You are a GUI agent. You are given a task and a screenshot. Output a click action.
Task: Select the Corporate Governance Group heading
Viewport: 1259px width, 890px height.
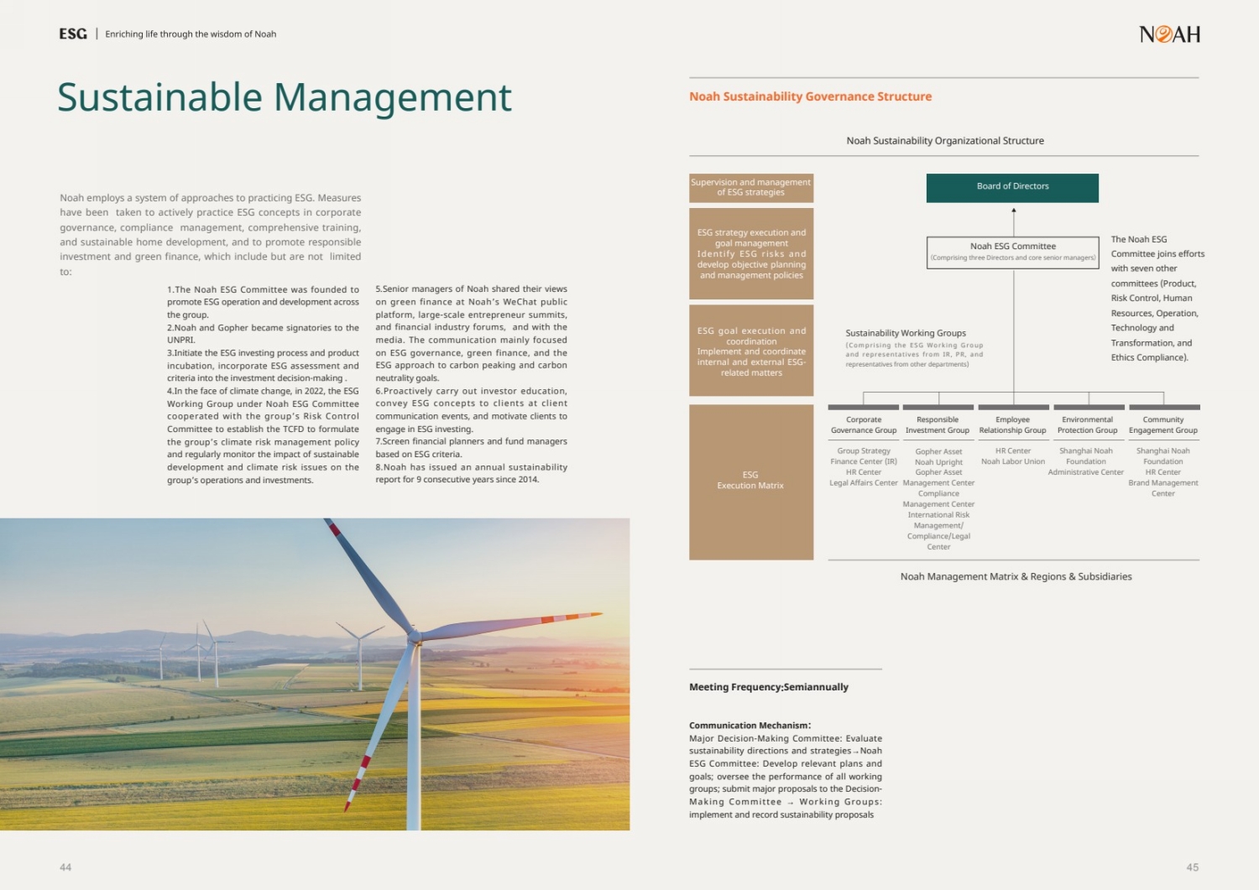[x=864, y=425]
